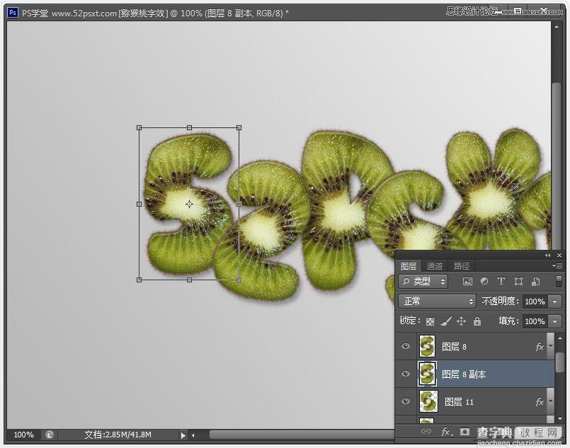Filter layers by pixel image type

click(x=467, y=281)
